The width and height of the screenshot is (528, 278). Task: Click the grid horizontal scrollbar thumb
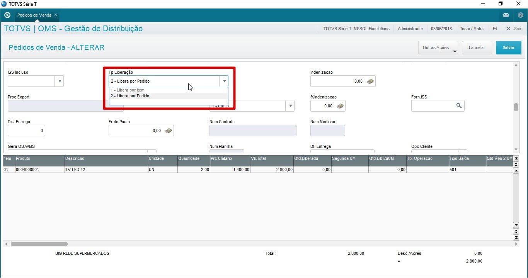pyautogui.click(x=39, y=244)
